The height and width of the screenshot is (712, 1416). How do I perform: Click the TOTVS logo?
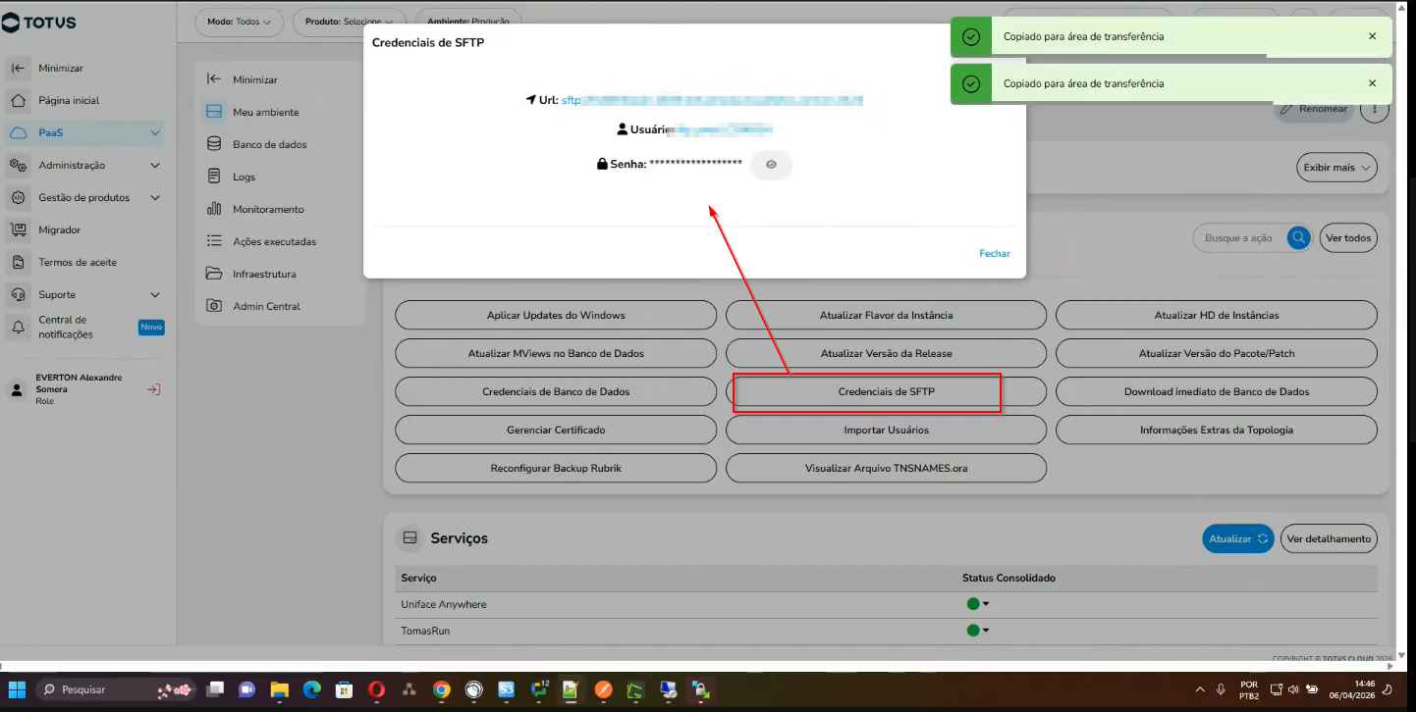pyautogui.click(x=39, y=23)
